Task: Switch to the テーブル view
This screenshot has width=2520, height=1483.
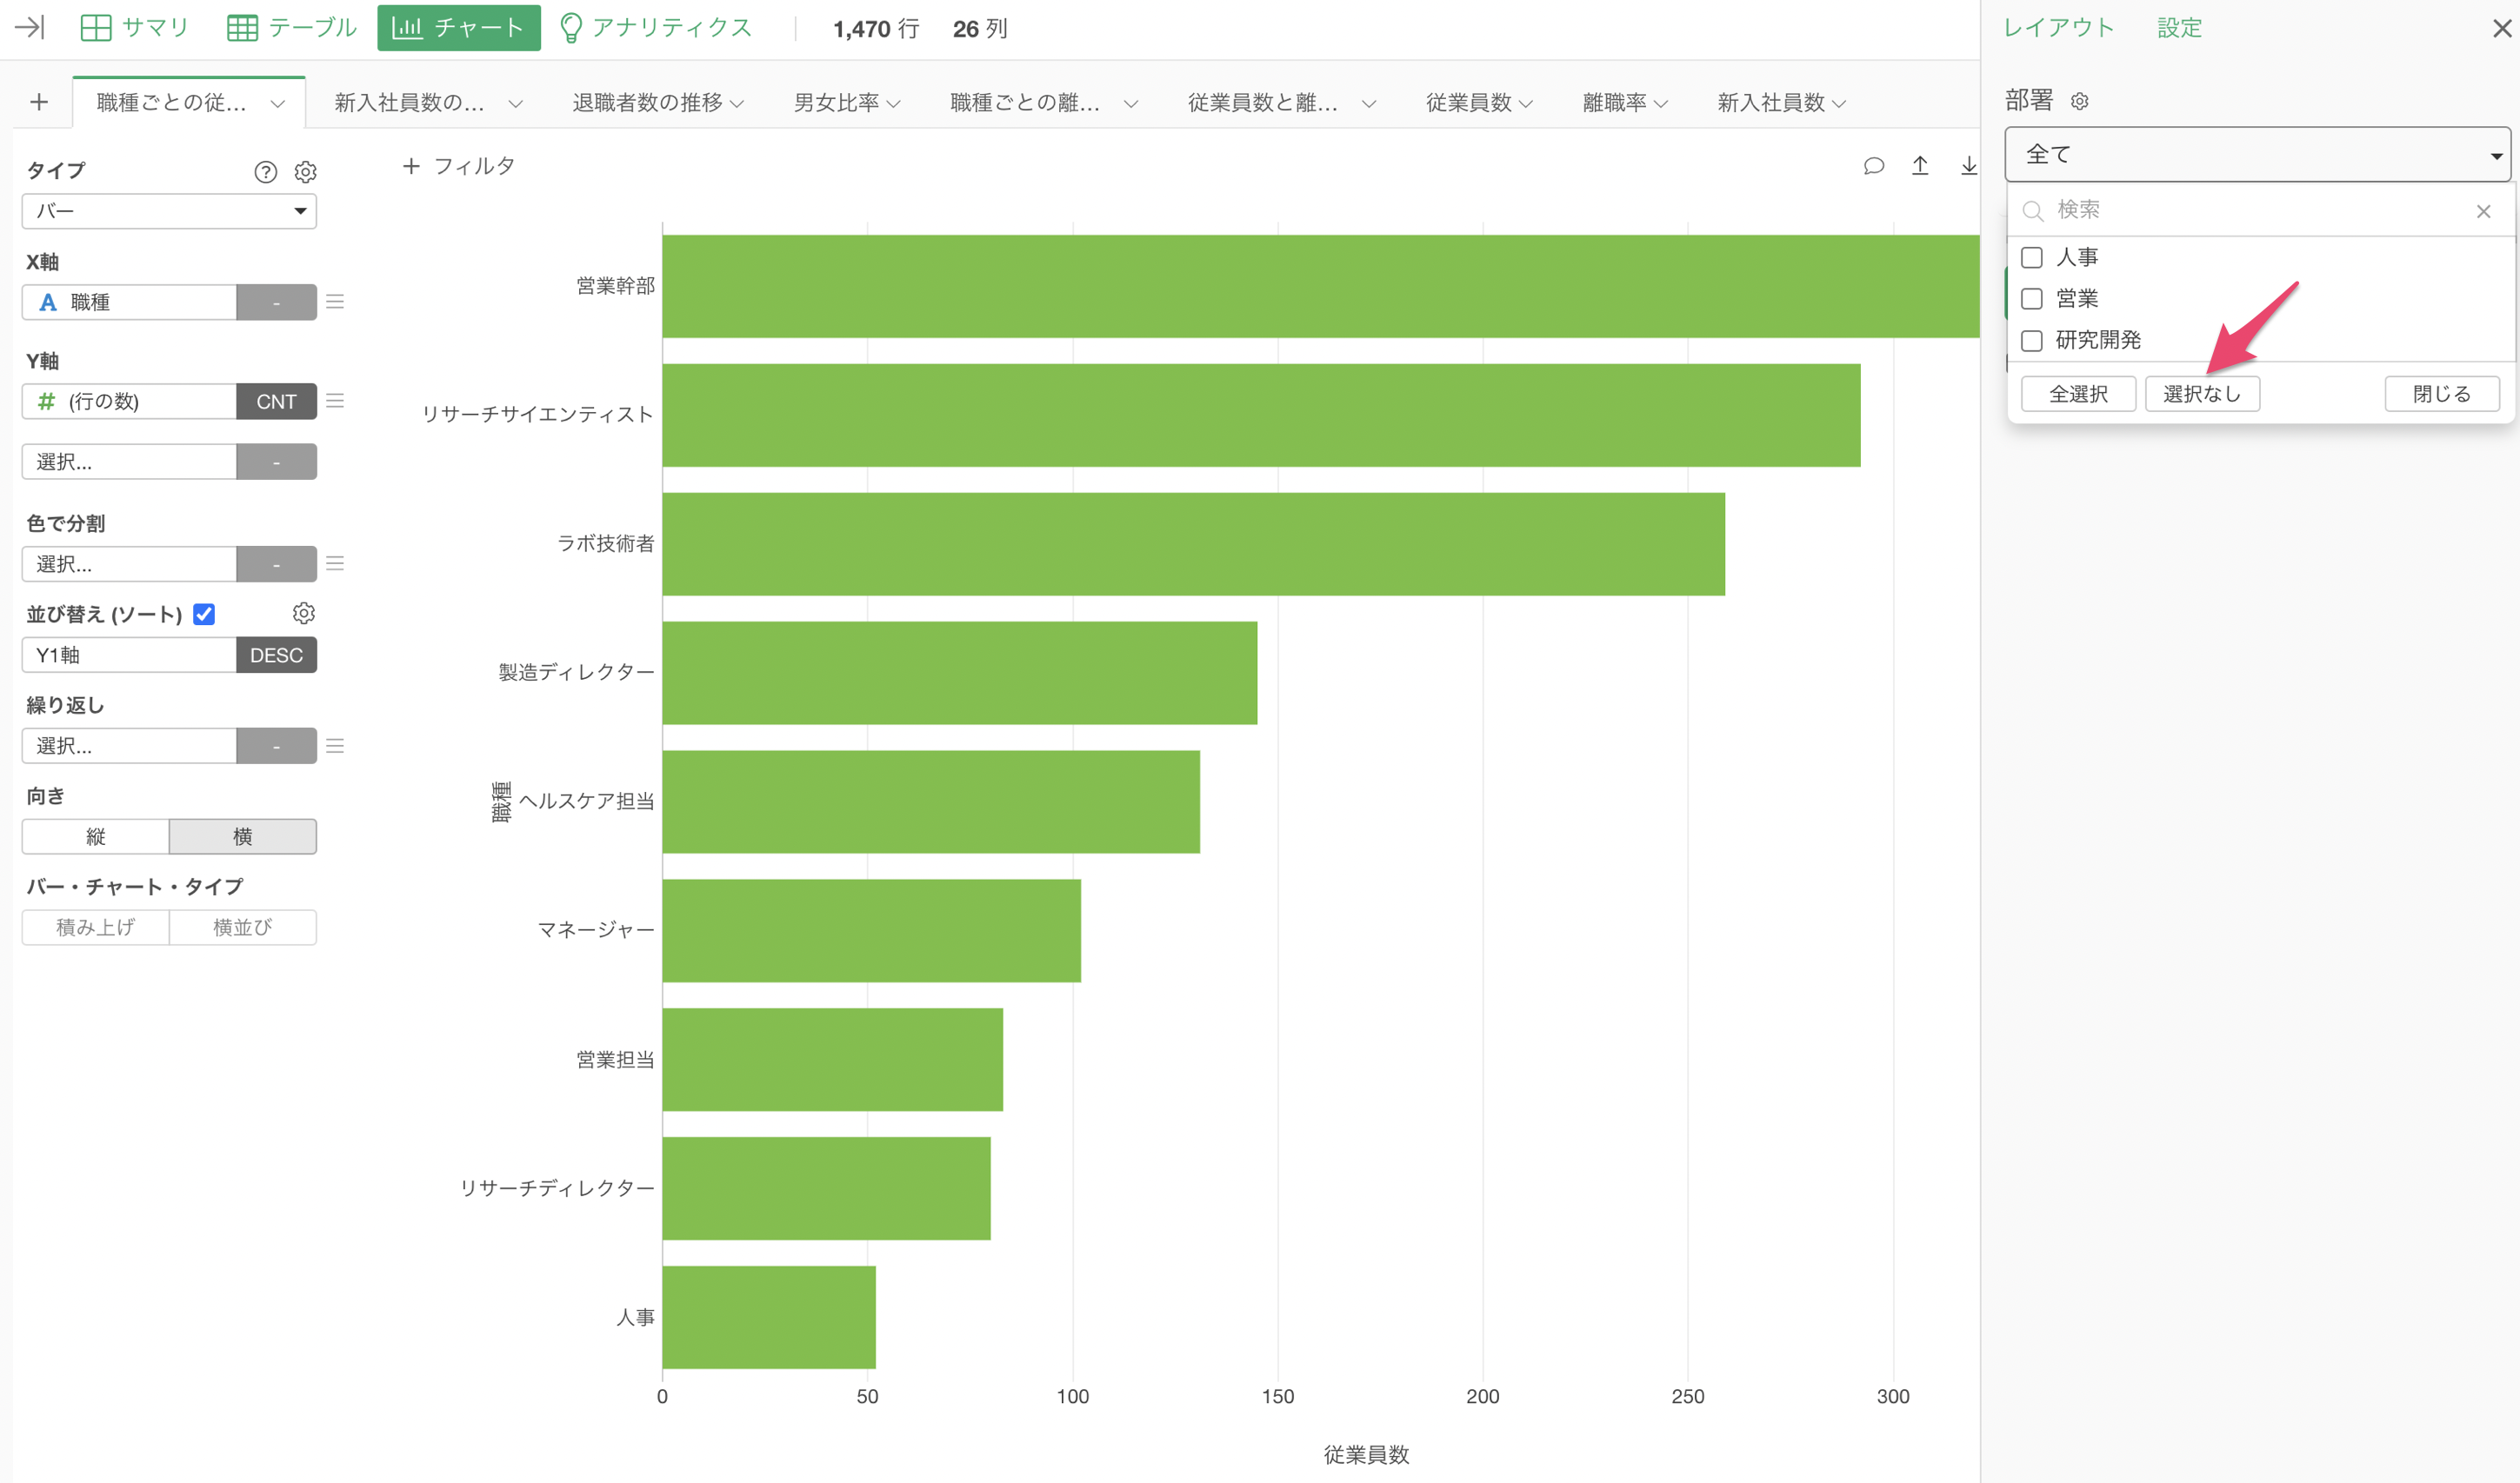Action: 291,27
